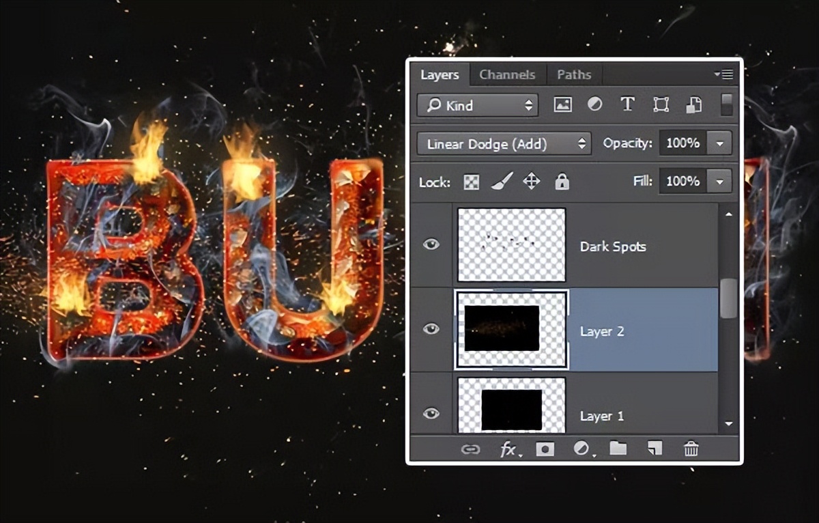Open the Kind filter type dropdown
The height and width of the screenshot is (523, 819).
tap(477, 105)
